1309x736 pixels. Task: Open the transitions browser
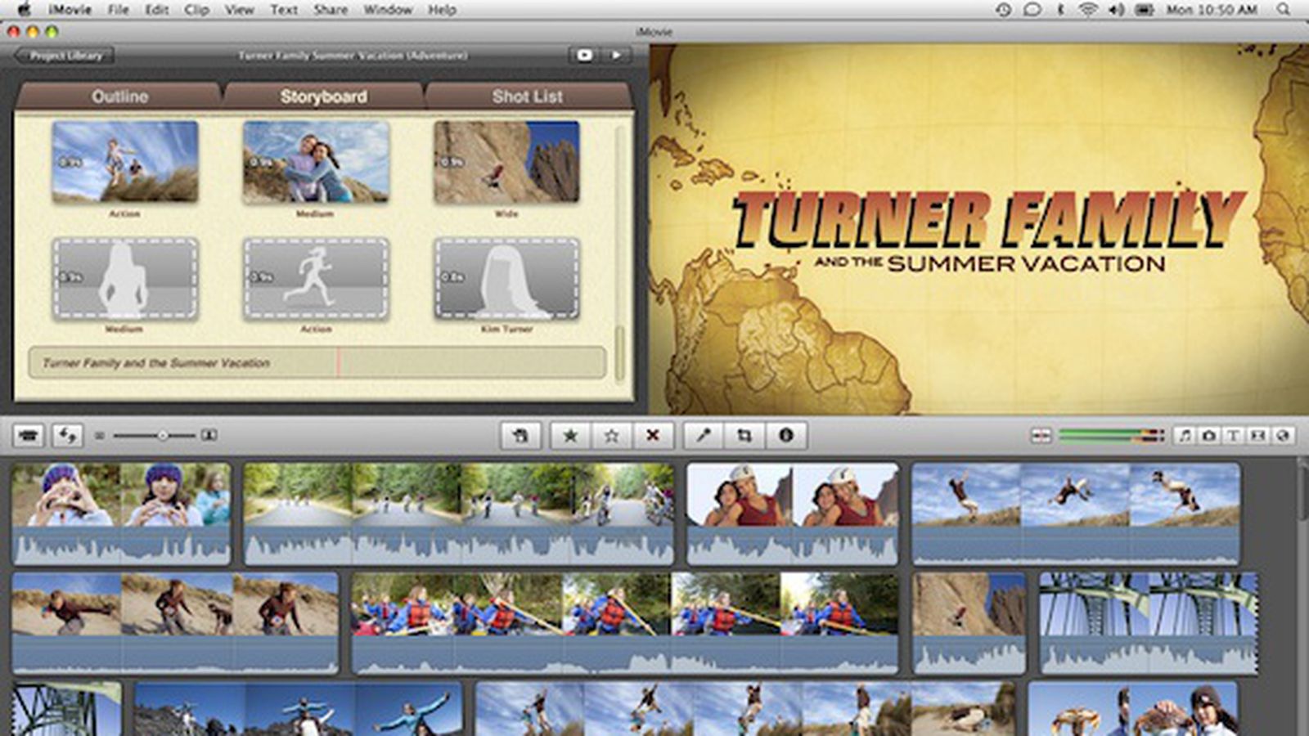(1257, 436)
